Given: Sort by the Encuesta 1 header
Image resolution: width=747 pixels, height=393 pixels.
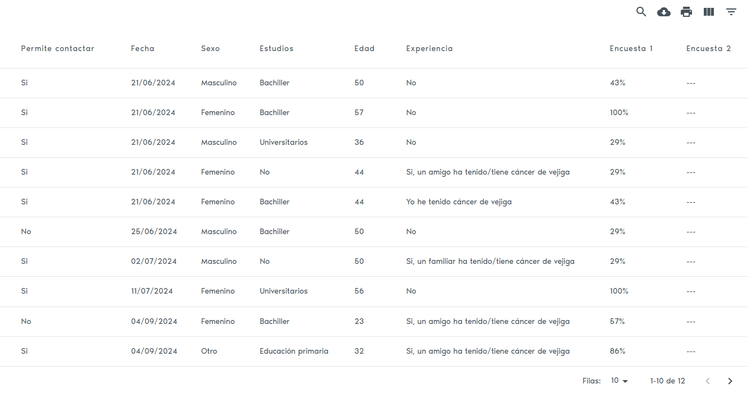Looking at the screenshot, I should [x=631, y=49].
